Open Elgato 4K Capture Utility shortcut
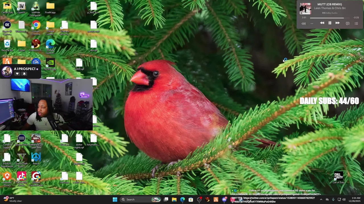 tap(7, 28)
